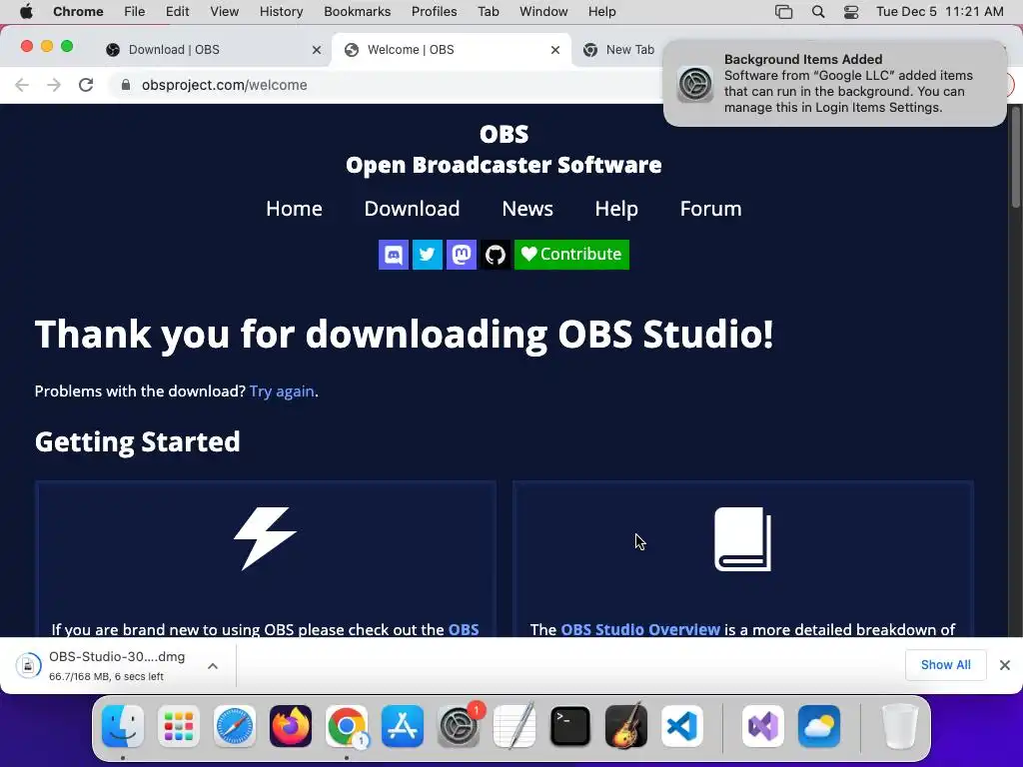Launch Safari from the dock
Screen dimensions: 1023x767
point(234,726)
